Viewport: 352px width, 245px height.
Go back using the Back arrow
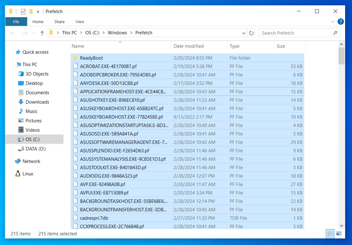(x=13, y=33)
